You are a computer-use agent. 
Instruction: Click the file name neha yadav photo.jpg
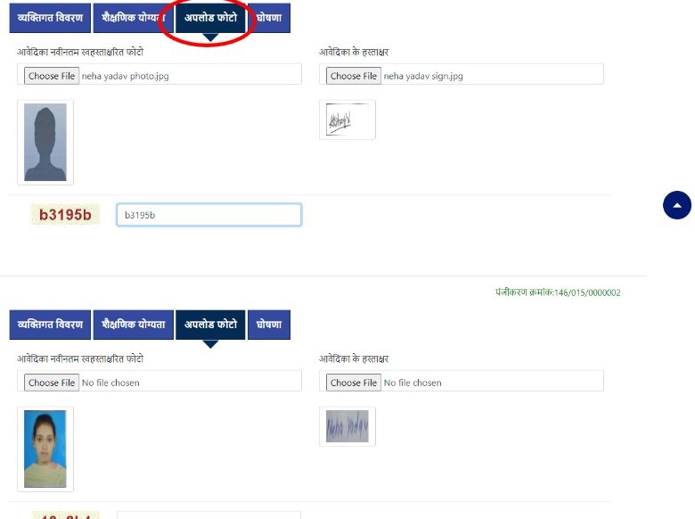click(x=126, y=77)
